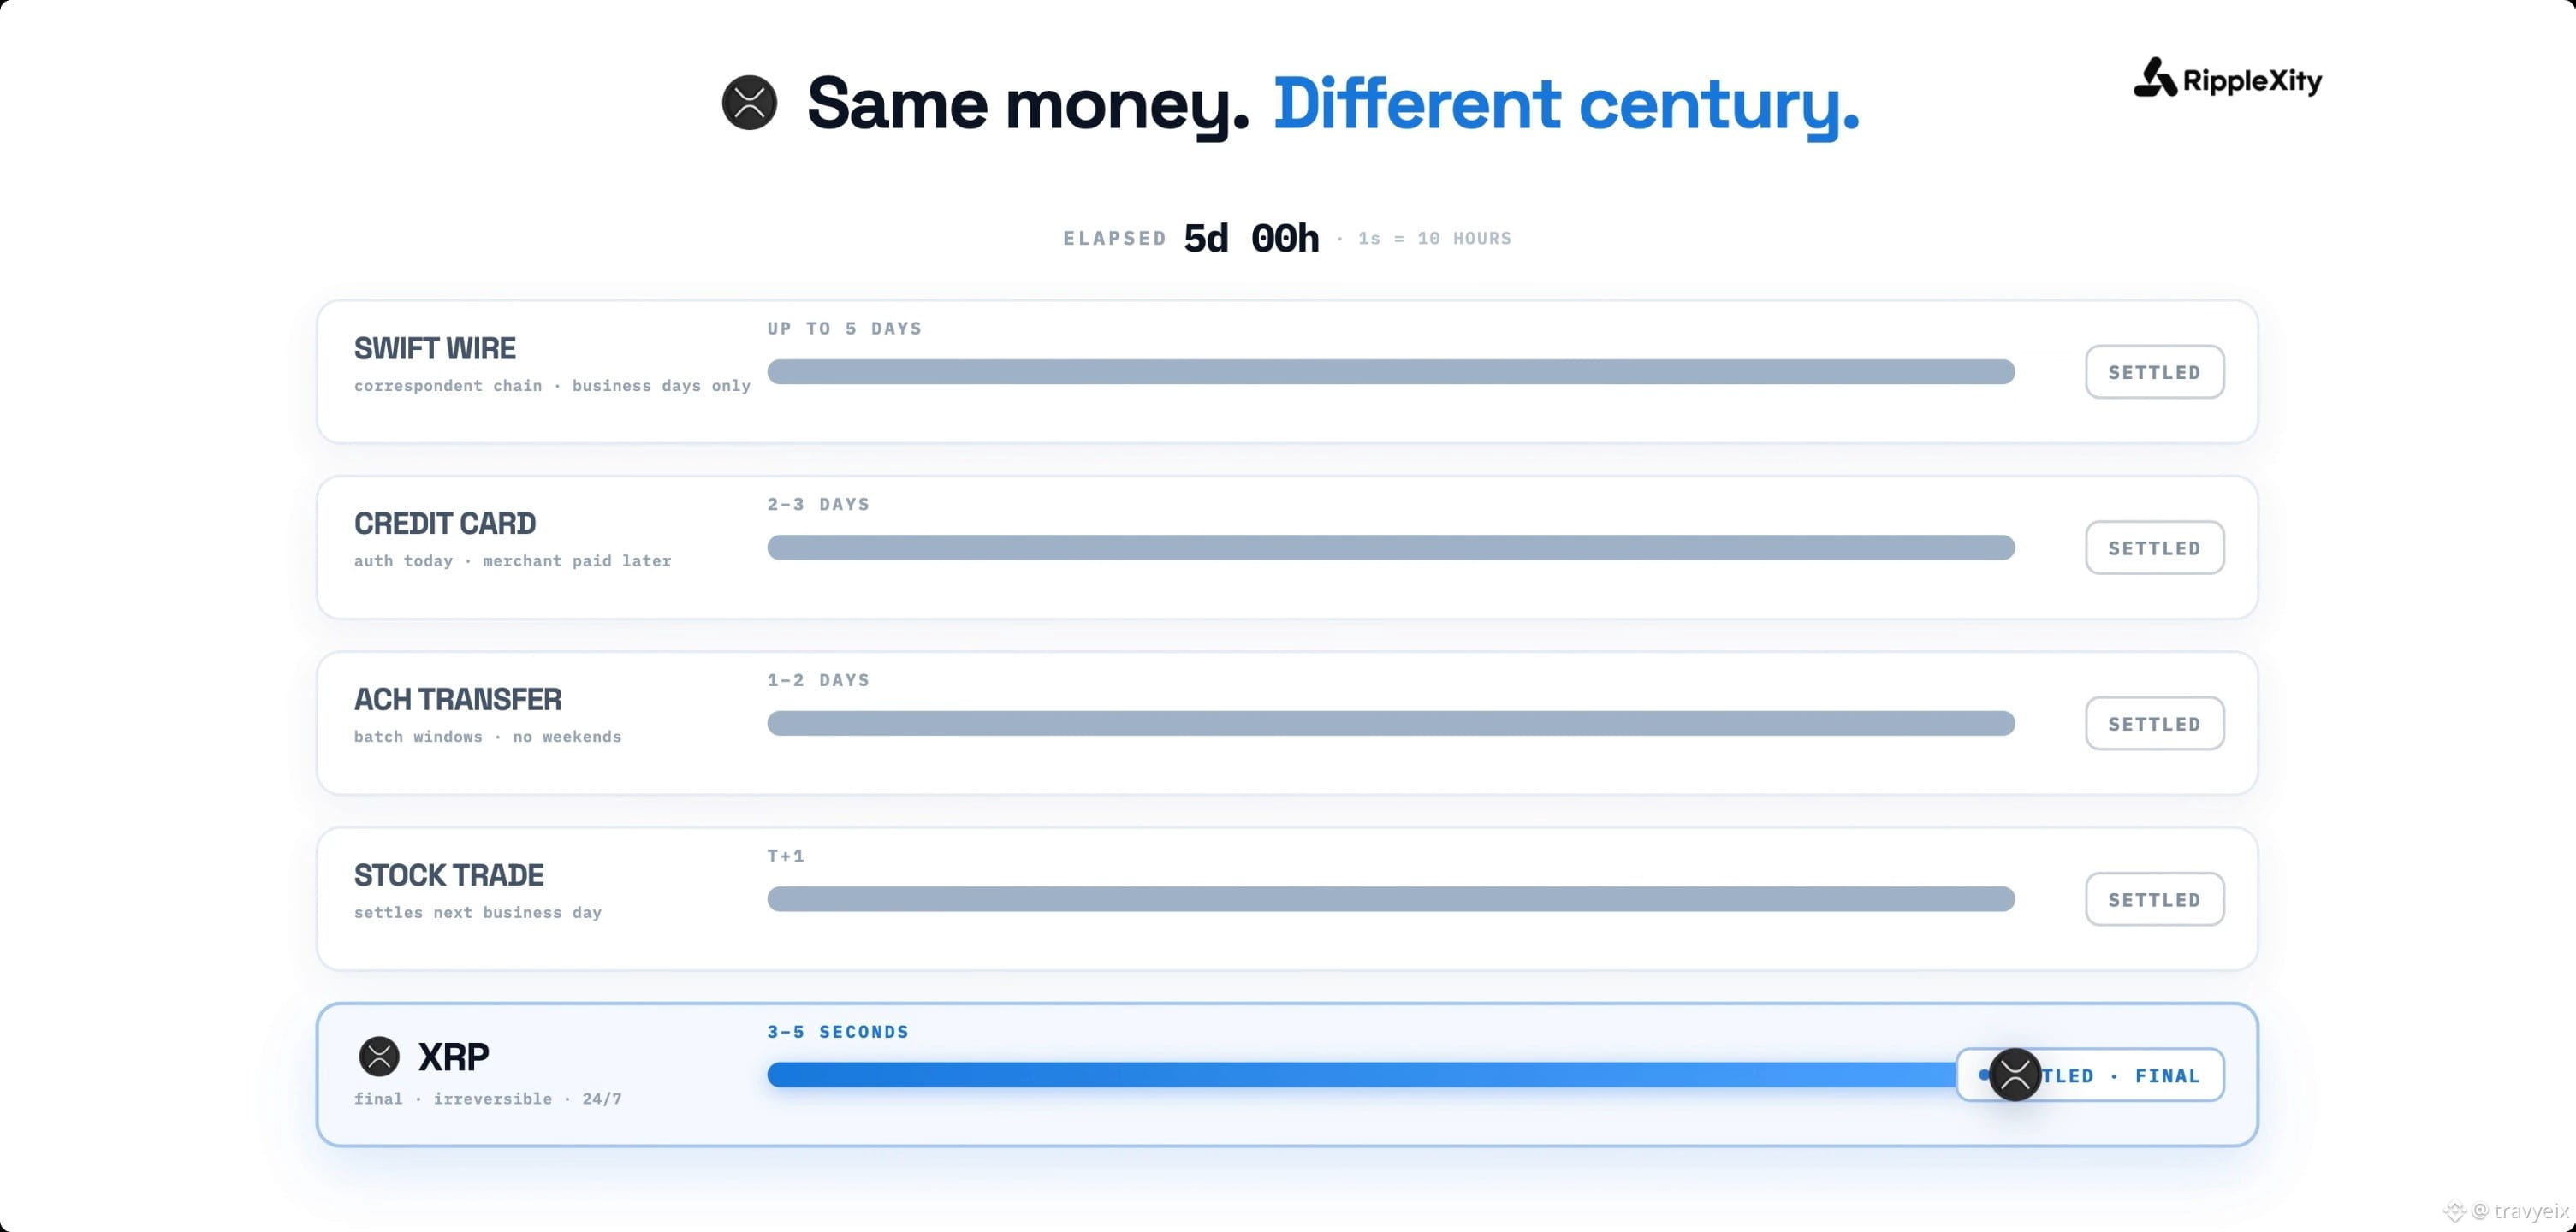This screenshot has height=1232, width=2576.
Task: Click the ACH TRANSFER progress bar
Action: (x=1391, y=724)
